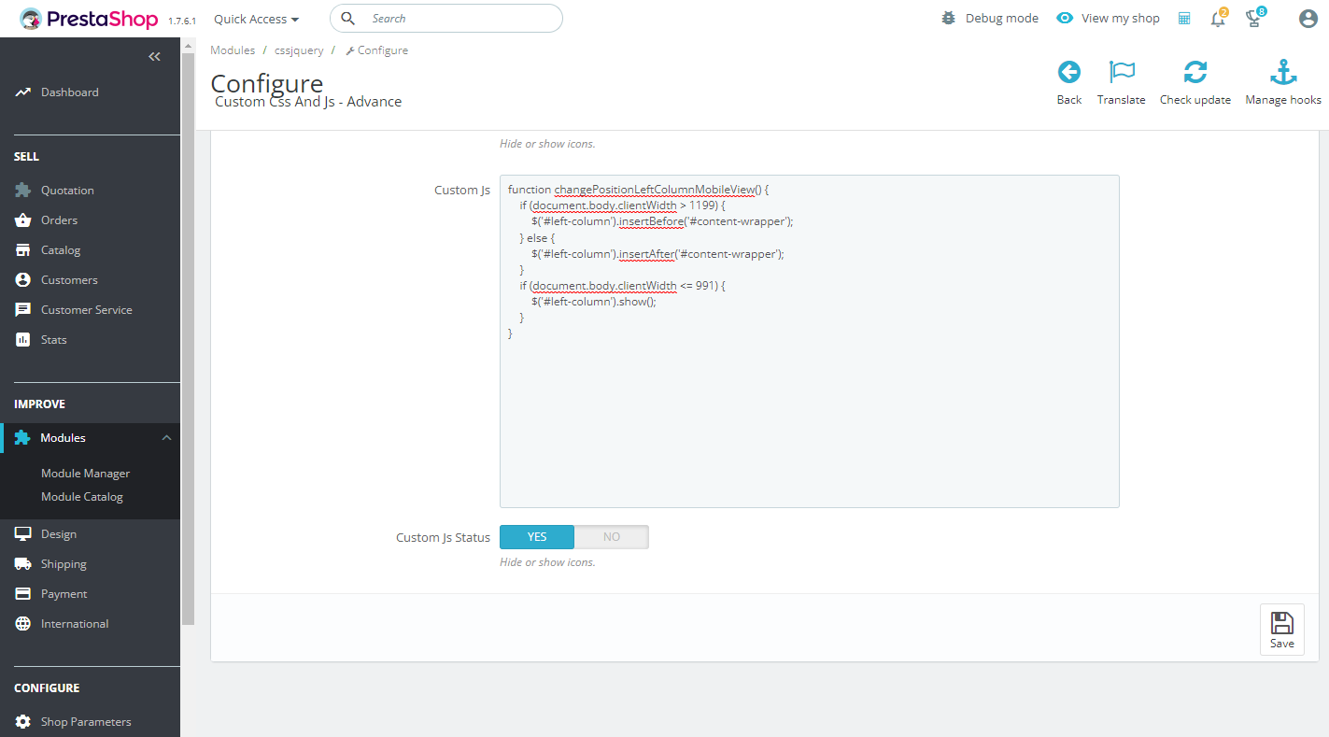Viewport: 1329px width, 737px height.
Task: Open the calculator icon in header
Action: click(x=1184, y=18)
